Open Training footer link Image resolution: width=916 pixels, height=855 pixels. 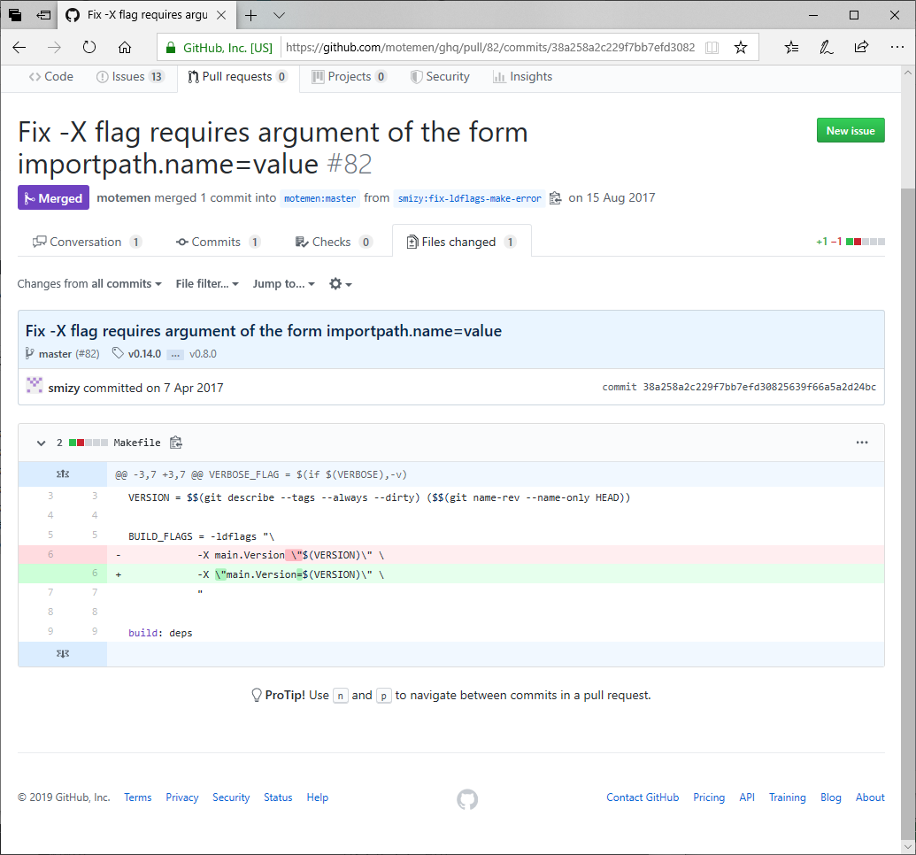coord(787,797)
